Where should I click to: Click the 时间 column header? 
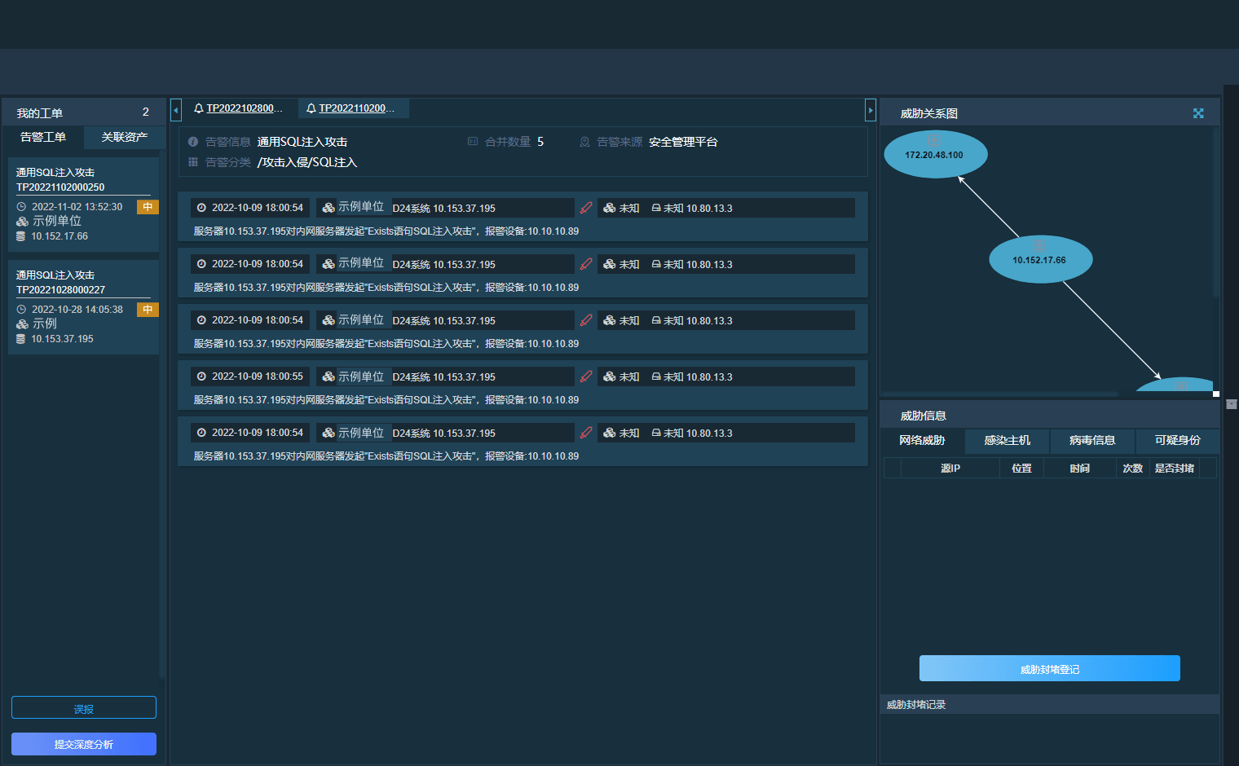pyautogui.click(x=1080, y=469)
